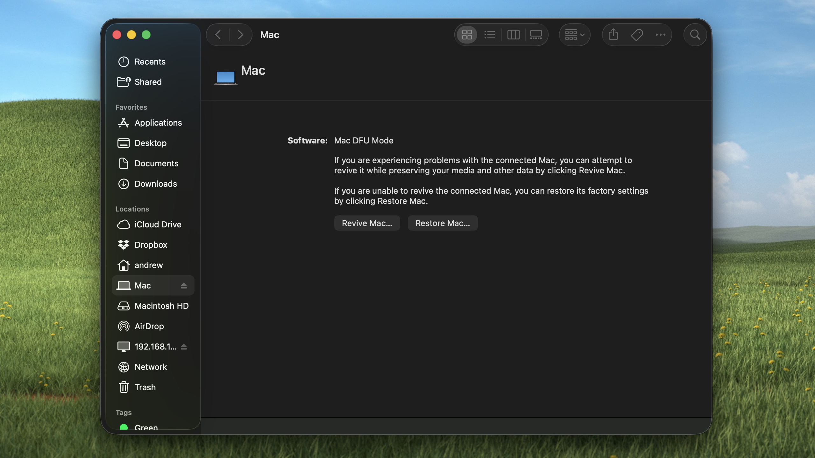This screenshot has height=458, width=815.
Task: Click the Share toolbar icon
Action: click(x=613, y=35)
